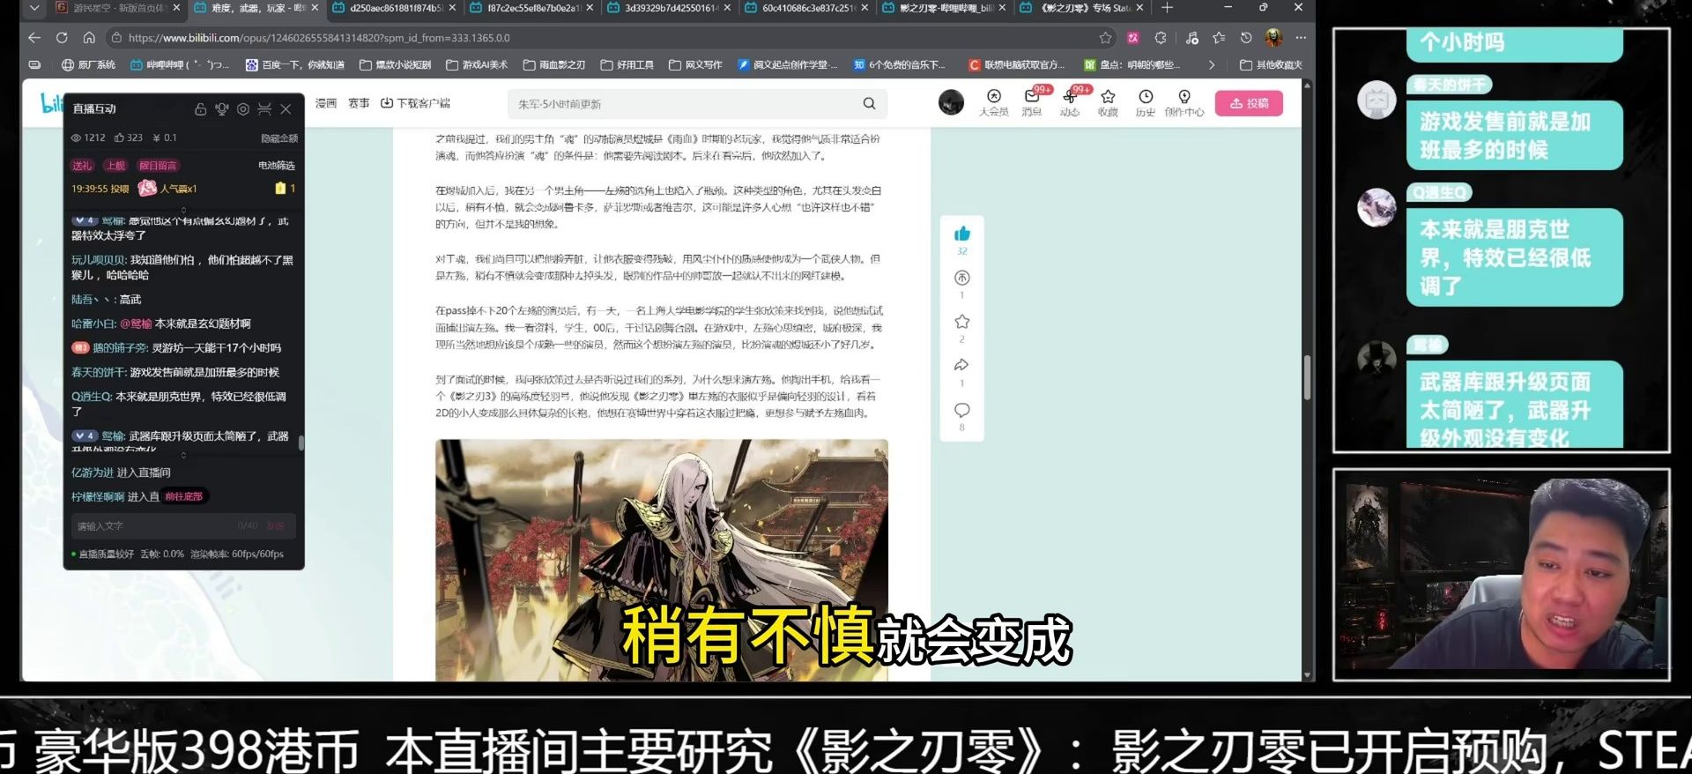The height and width of the screenshot is (774, 1692).
Task: Click the live chat list scrollbar
Action: (301, 442)
